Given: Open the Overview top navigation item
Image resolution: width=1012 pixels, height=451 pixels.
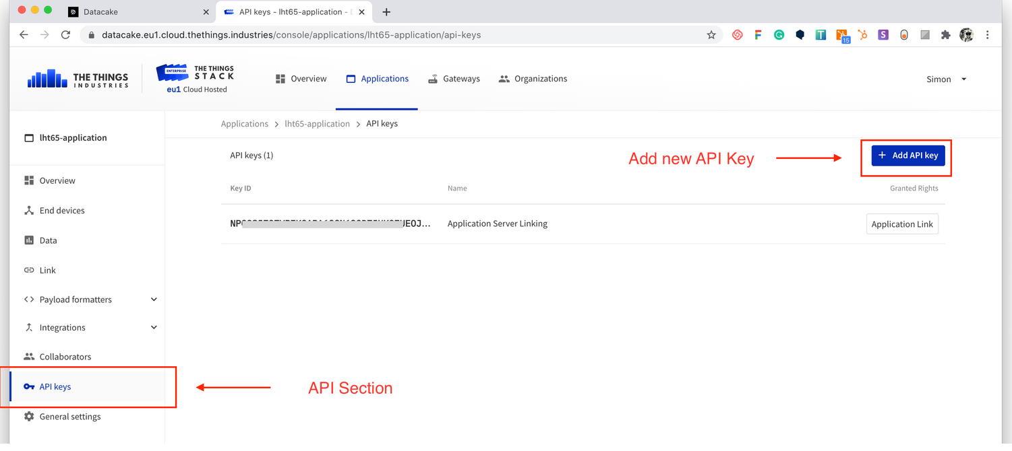Looking at the screenshot, I should (301, 79).
